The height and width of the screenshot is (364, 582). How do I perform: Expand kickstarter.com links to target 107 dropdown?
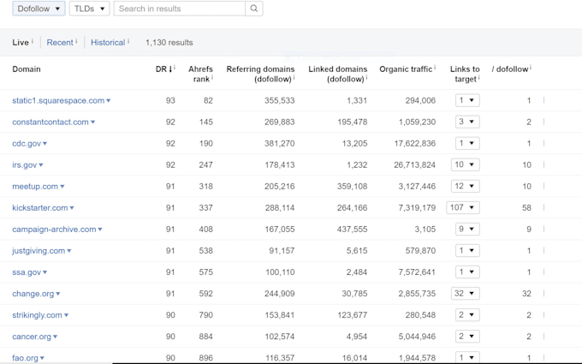coord(463,208)
